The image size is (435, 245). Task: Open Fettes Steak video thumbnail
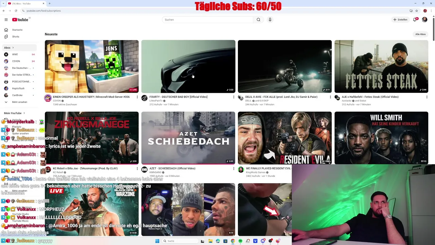click(x=381, y=66)
